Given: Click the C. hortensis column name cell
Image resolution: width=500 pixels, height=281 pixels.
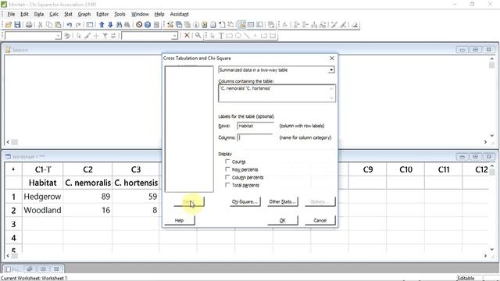Looking at the screenshot, I should (x=136, y=183).
